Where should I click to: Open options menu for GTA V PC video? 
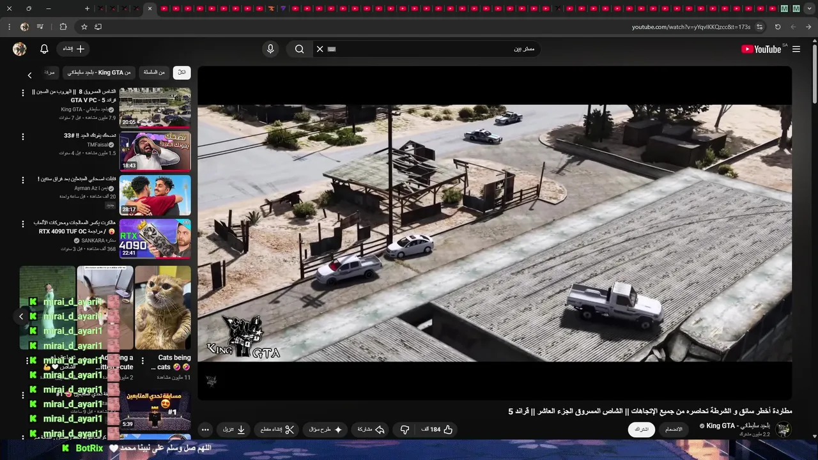(23, 93)
